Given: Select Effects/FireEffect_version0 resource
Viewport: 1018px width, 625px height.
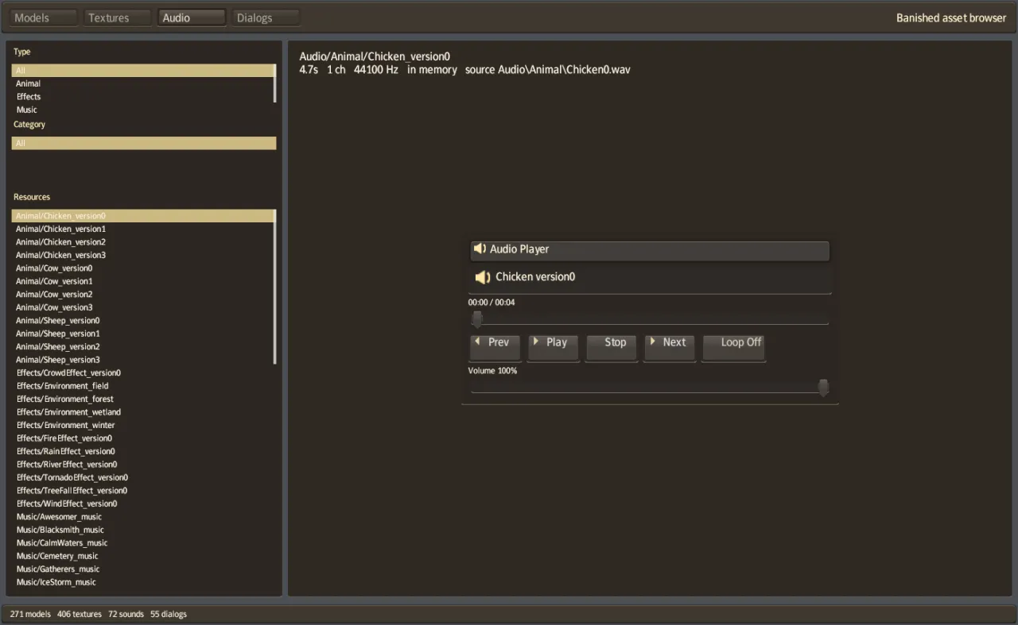Looking at the screenshot, I should (x=143, y=438).
